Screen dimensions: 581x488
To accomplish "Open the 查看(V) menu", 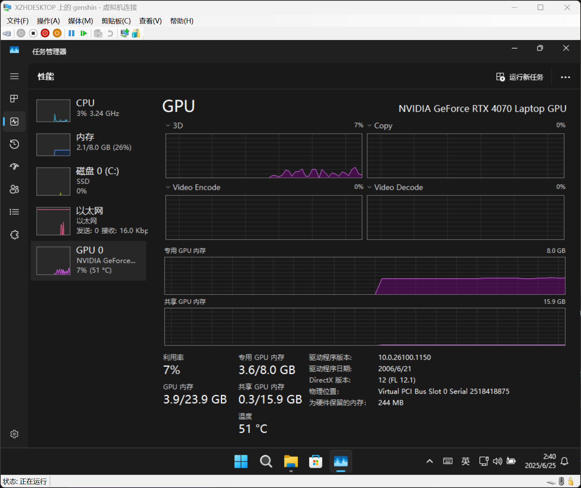I will pyautogui.click(x=151, y=21).
